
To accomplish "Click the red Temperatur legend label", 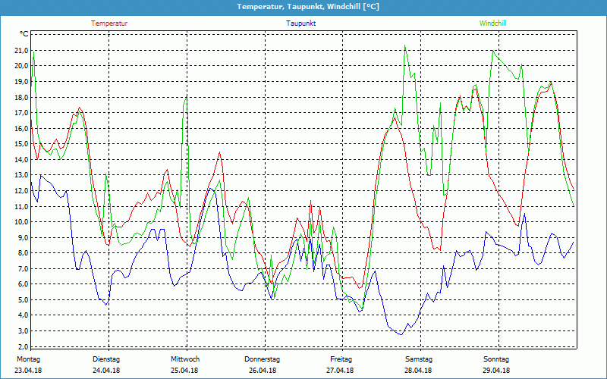I will (109, 23).
